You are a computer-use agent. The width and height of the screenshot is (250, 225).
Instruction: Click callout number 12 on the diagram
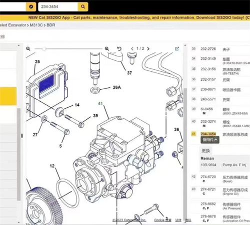tap(52, 166)
